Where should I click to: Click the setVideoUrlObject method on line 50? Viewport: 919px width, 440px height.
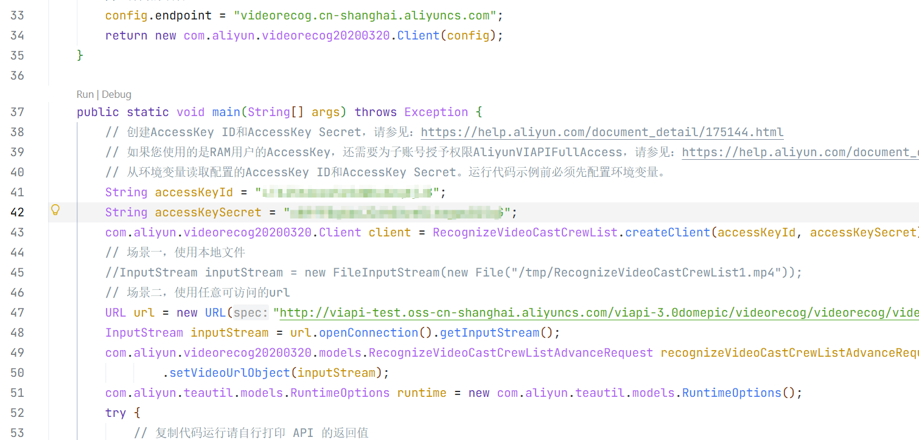point(230,373)
